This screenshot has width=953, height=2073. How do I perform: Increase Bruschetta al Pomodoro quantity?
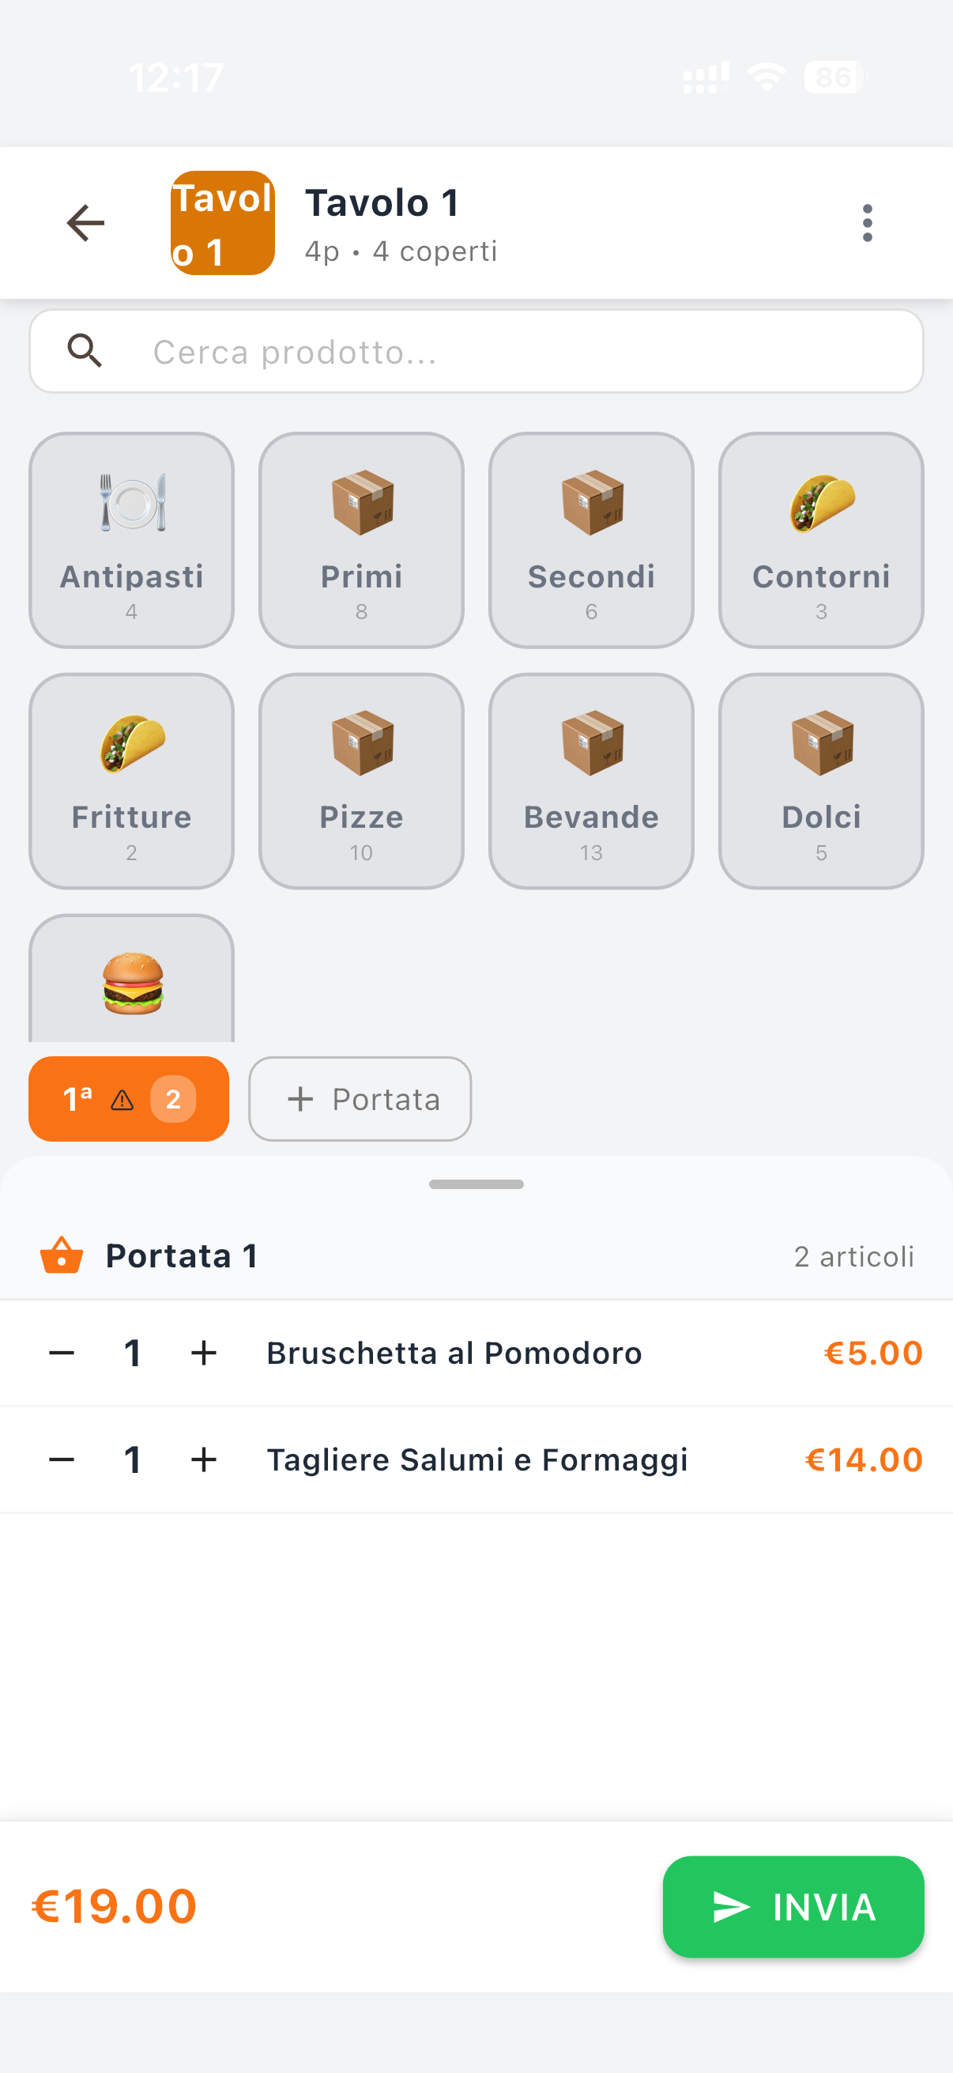click(x=203, y=1354)
